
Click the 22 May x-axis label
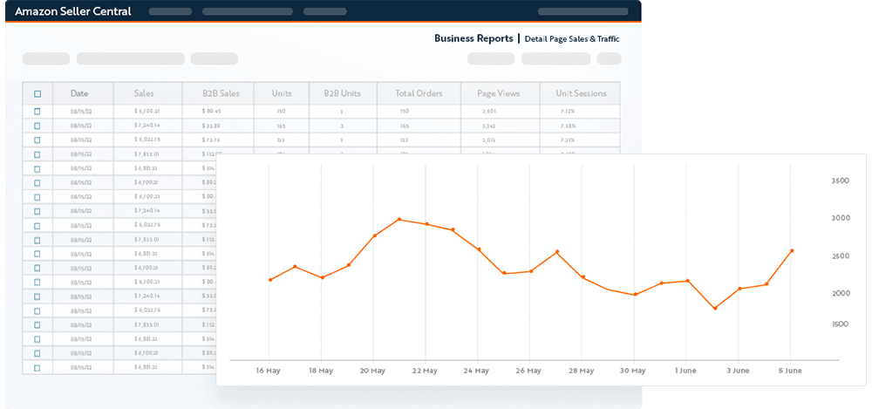(x=425, y=371)
